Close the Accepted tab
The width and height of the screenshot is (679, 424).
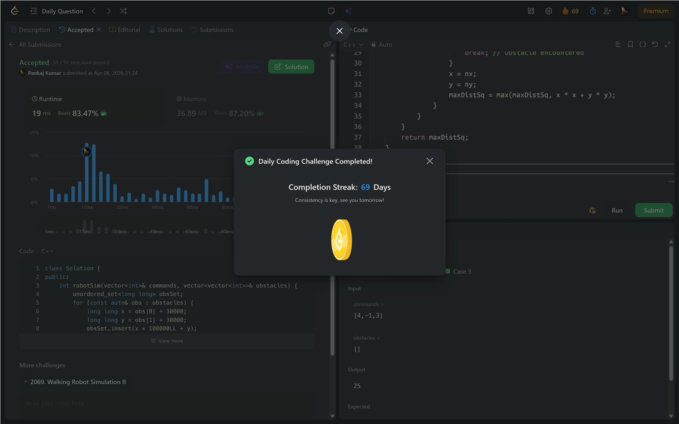point(99,30)
